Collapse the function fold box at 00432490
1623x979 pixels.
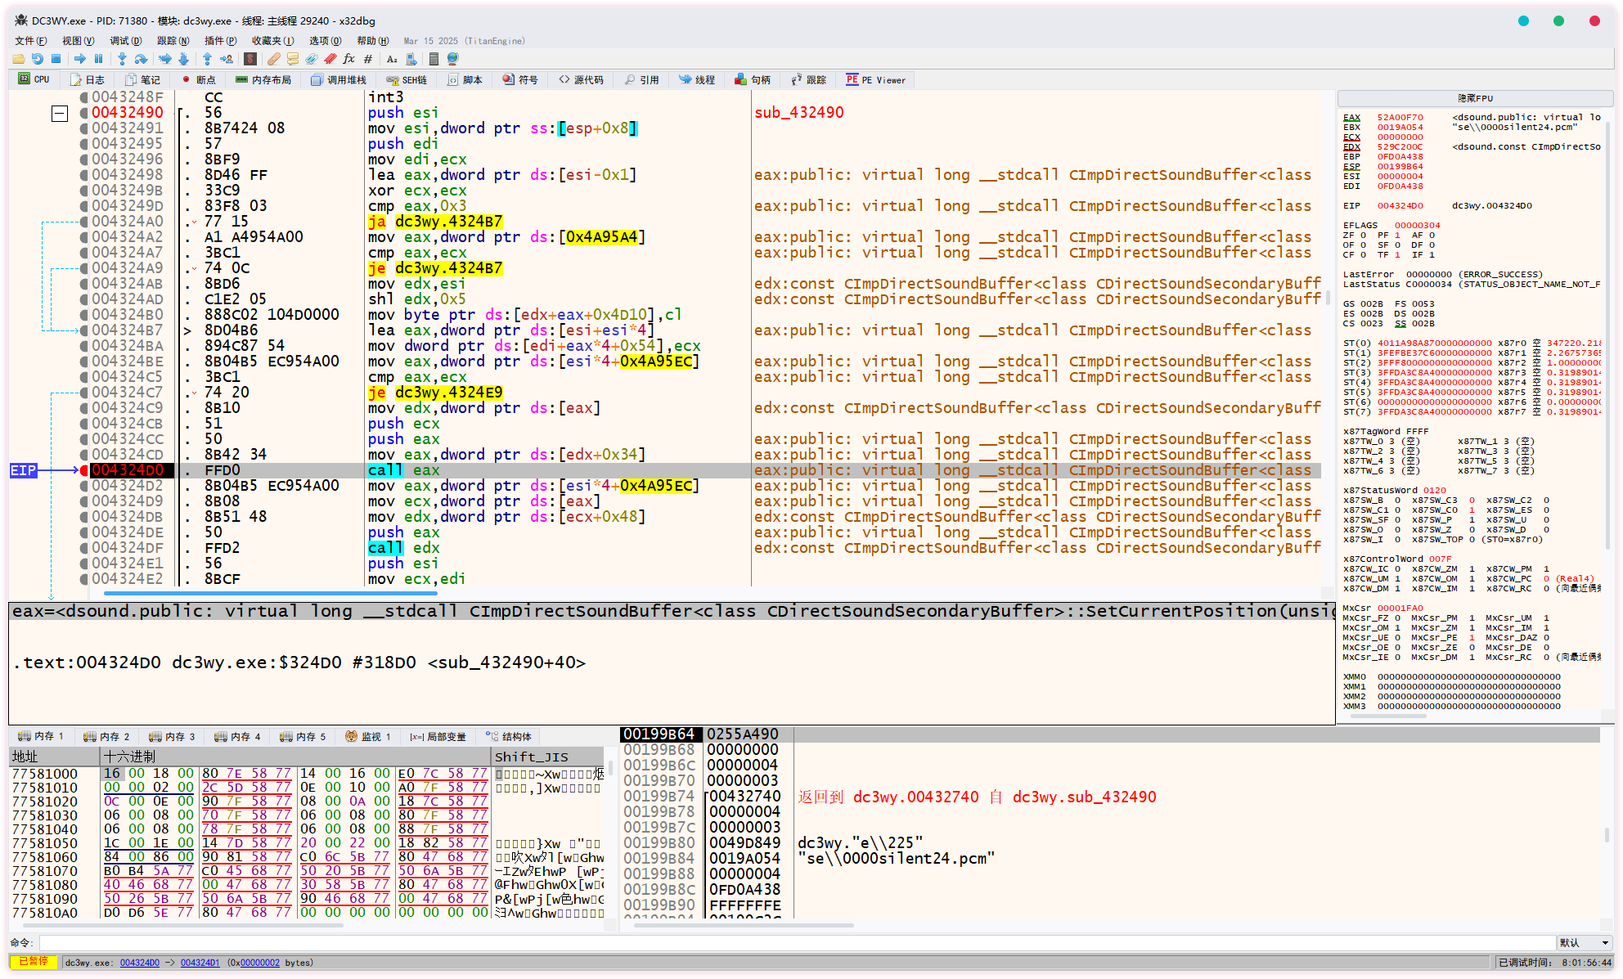(60, 113)
